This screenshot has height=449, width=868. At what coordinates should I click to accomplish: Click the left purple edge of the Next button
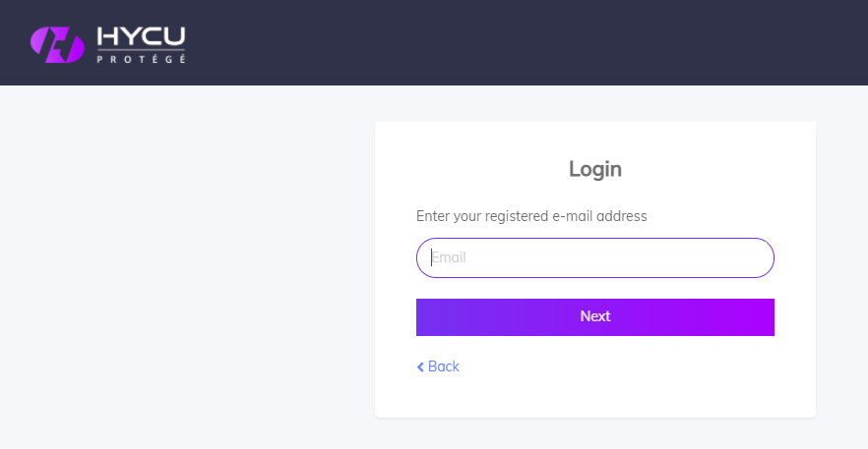423,317
